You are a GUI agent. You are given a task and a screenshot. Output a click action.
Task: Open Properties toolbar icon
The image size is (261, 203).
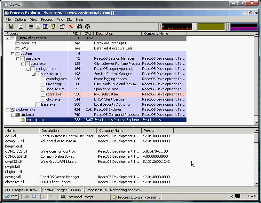click(63, 26)
